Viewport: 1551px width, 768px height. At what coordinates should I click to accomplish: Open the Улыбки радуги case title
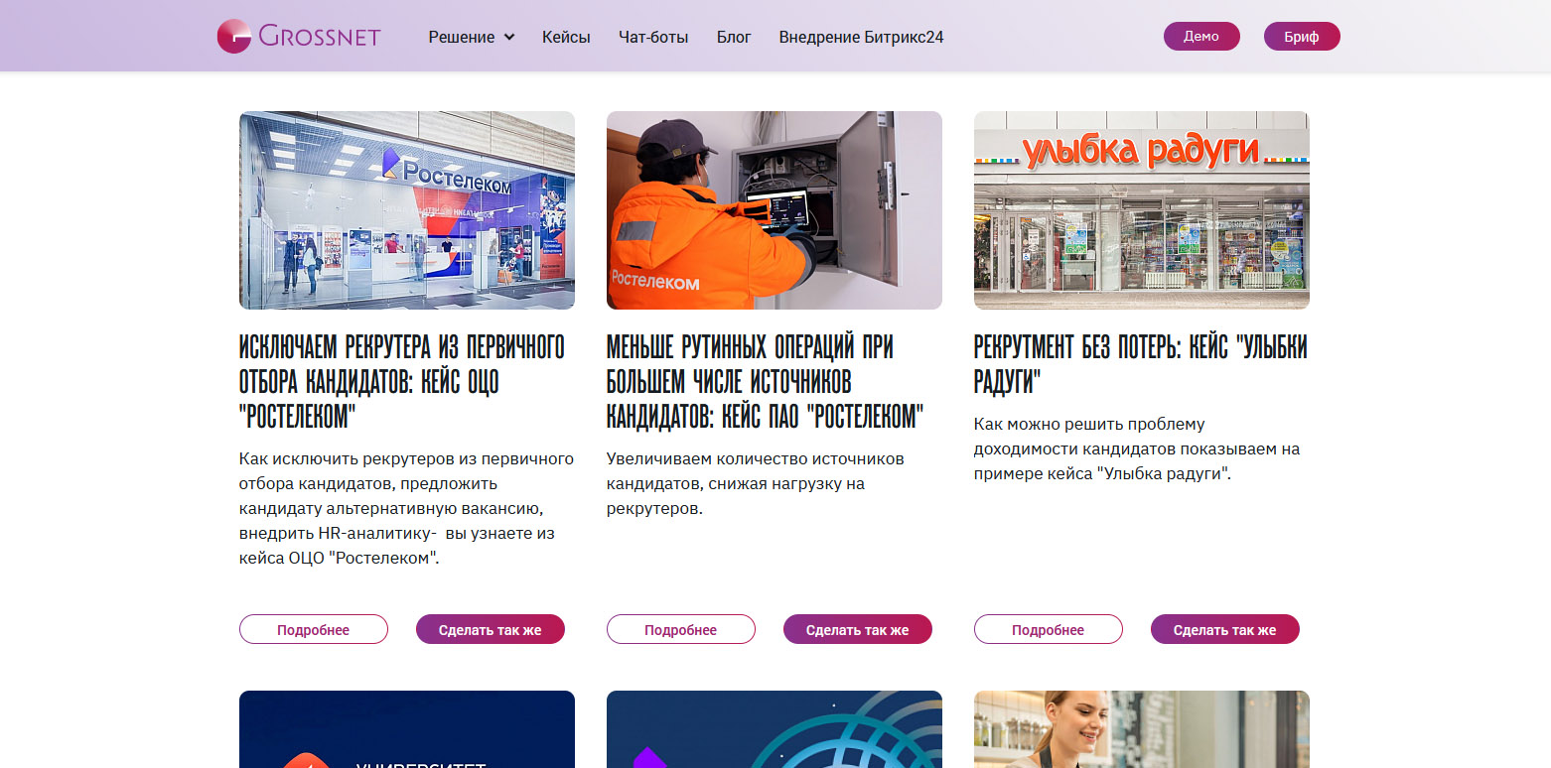point(1141,364)
